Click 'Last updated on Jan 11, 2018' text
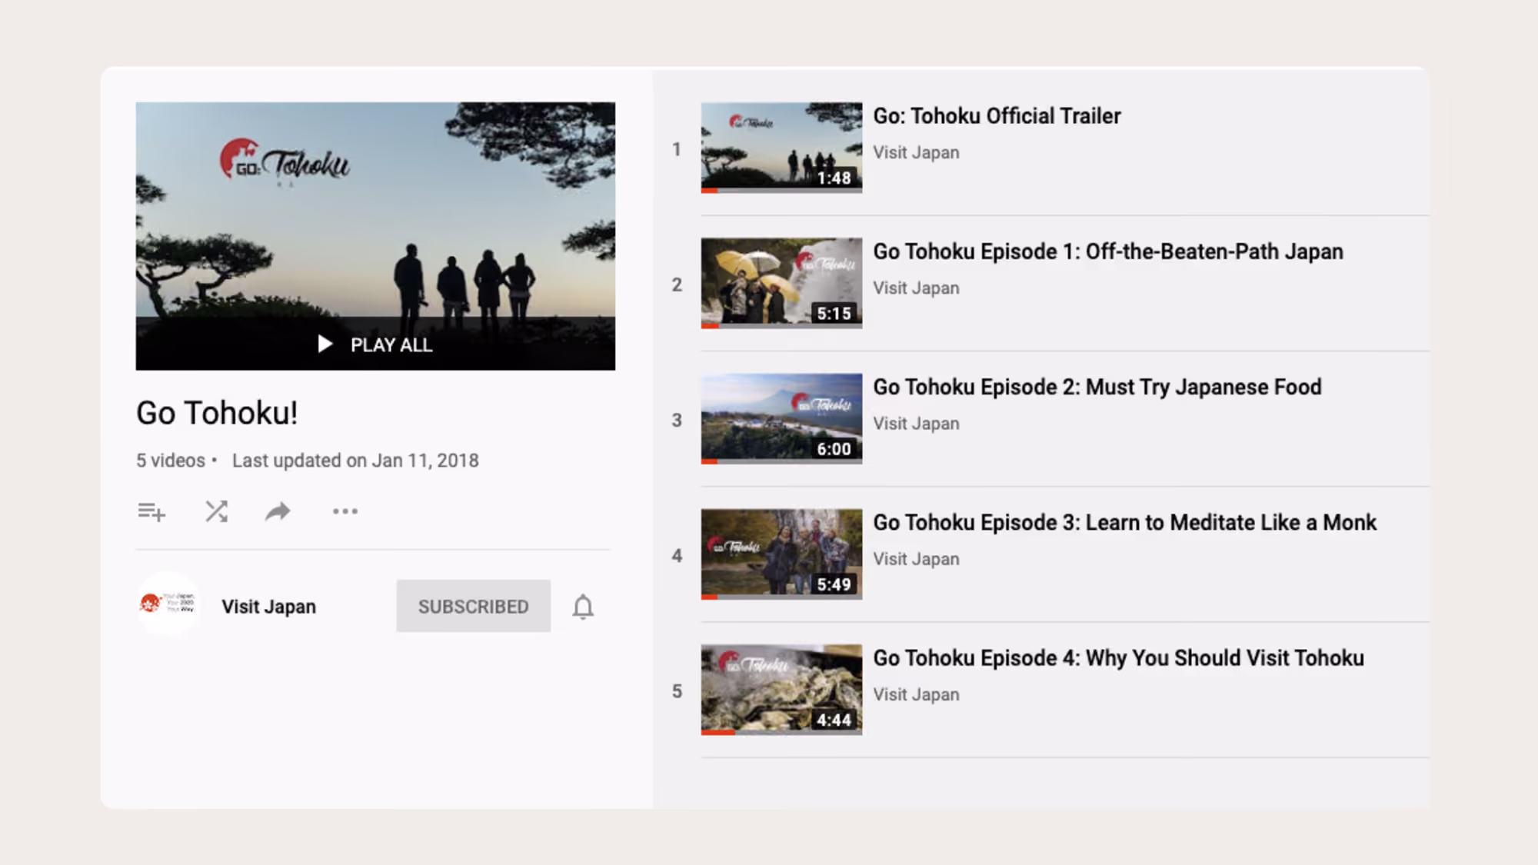Viewport: 1538px width, 865px height. click(355, 461)
